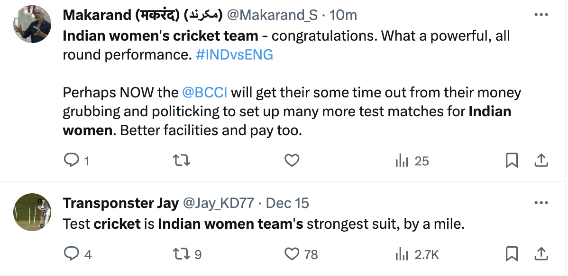Like Transponster Jay's tweet
This screenshot has width=568, height=276.
pyautogui.click(x=292, y=254)
